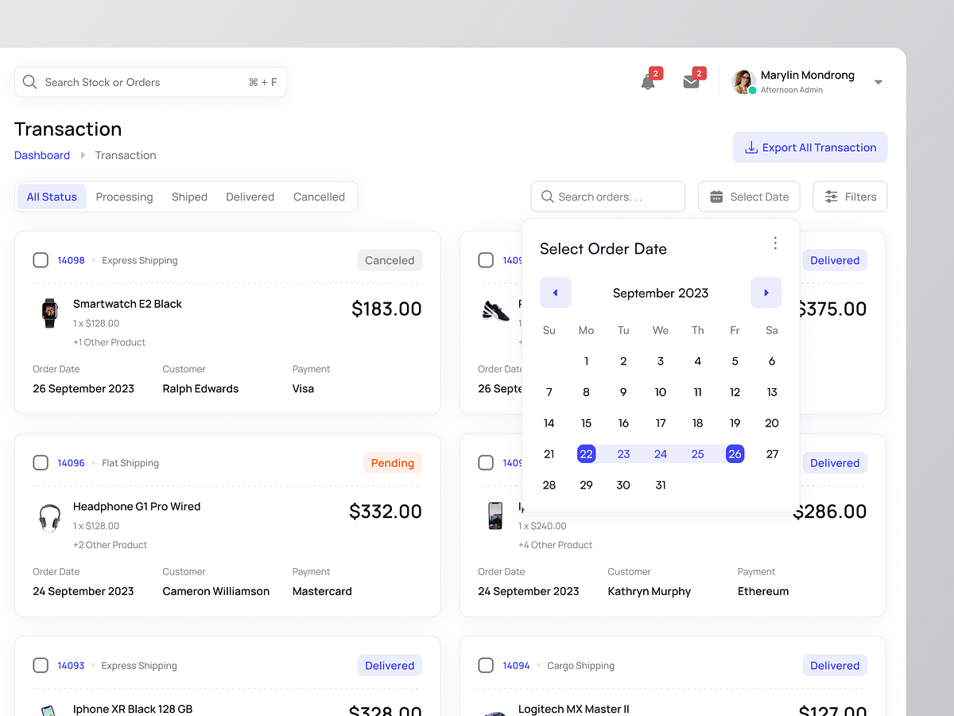954x716 pixels.
Task: Switch to the Processing status tab
Action: pyautogui.click(x=124, y=197)
